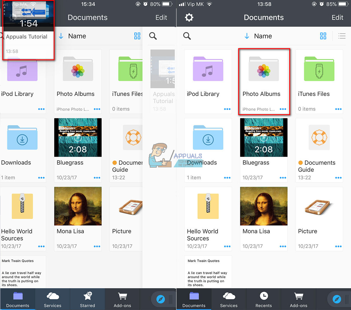Select Starred tab on left screen
Image resolution: width=351 pixels, height=310 pixels.
click(88, 299)
